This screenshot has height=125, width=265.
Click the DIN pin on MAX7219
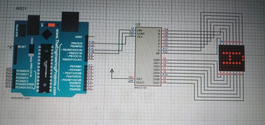(139, 30)
